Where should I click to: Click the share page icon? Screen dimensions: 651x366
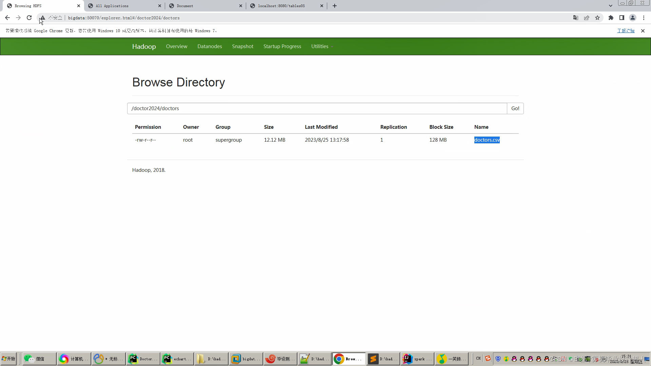(x=587, y=18)
